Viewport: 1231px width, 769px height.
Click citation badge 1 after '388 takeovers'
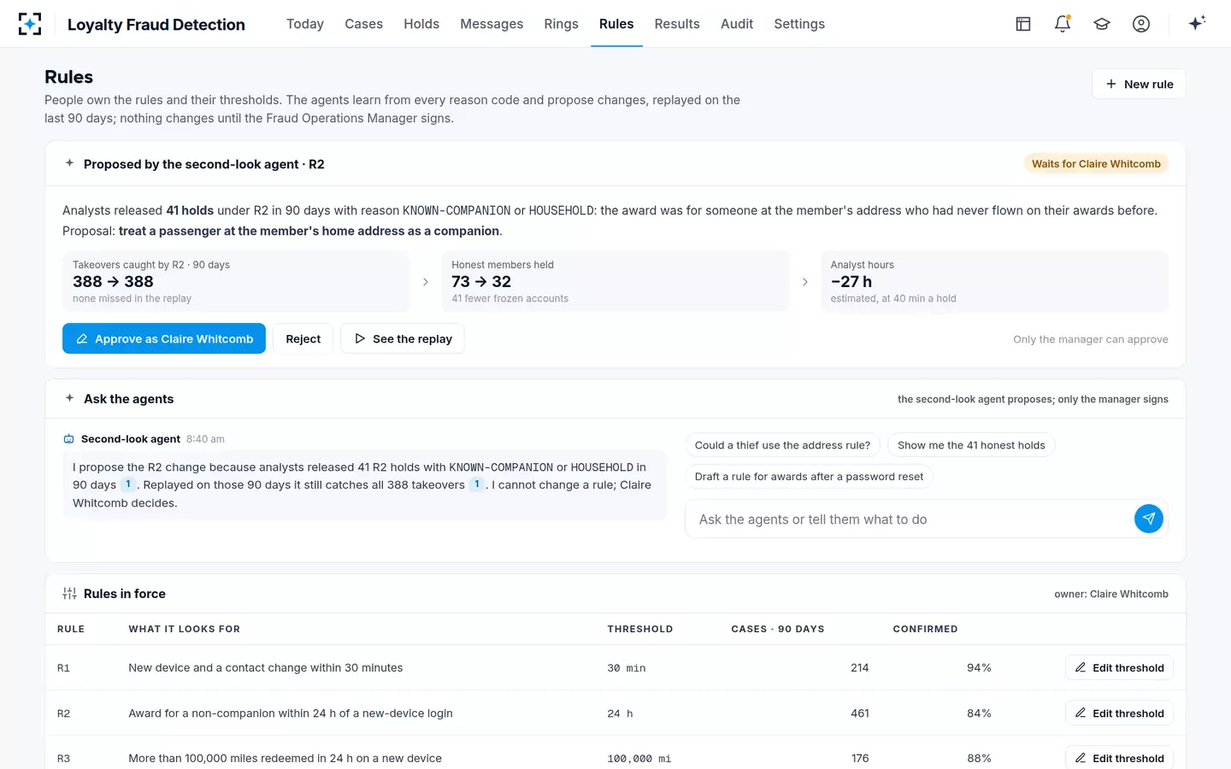(477, 484)
